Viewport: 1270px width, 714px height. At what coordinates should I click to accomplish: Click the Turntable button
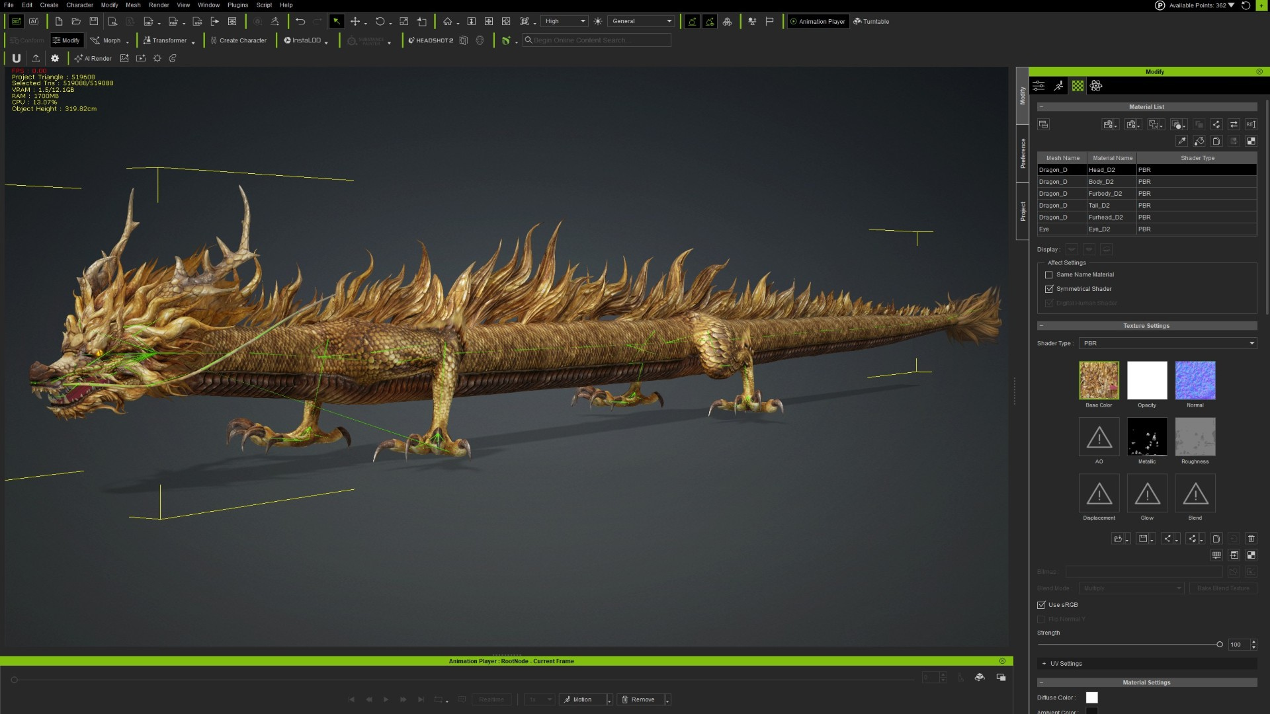[871, 21]
